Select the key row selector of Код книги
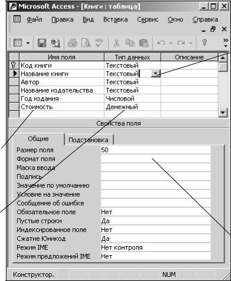 [x=14, y=66]
